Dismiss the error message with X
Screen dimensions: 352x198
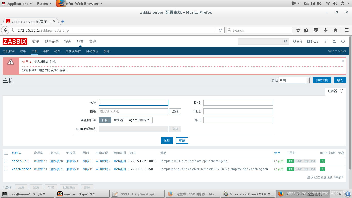[343, 61]
